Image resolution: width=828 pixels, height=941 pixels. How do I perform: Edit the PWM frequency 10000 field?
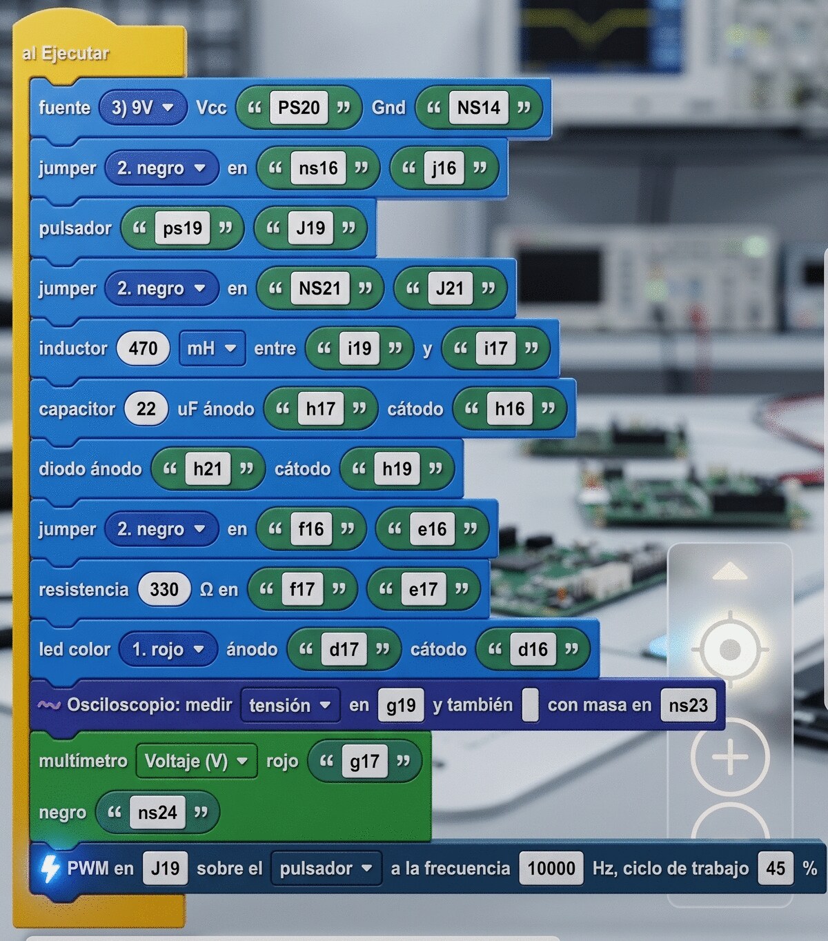pos(551,868)
